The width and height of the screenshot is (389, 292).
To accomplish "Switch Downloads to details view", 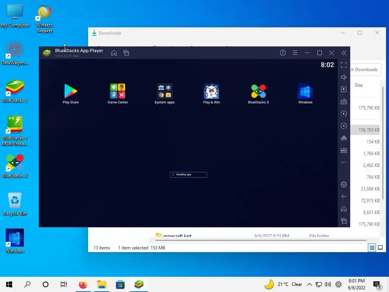I will point(372,248).
